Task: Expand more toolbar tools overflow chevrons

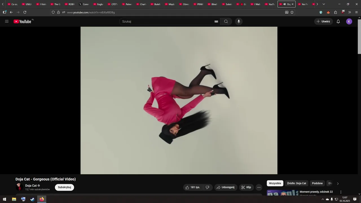Action: [x=350, y=12]
